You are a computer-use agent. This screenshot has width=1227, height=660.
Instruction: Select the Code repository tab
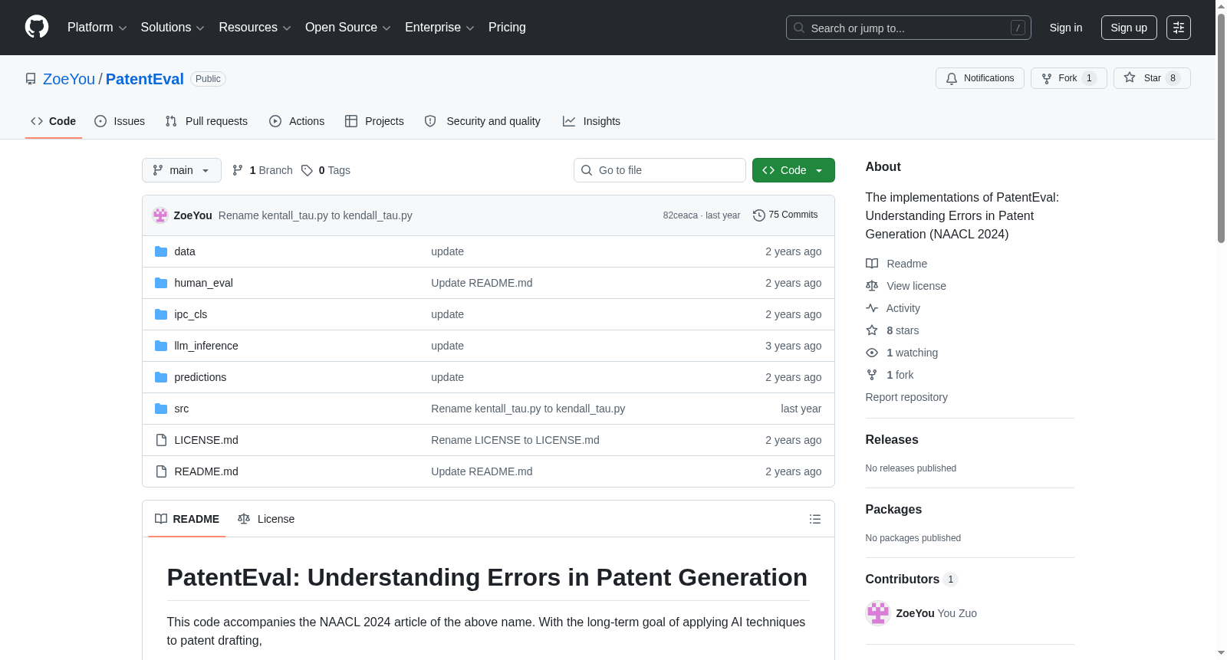54,121
